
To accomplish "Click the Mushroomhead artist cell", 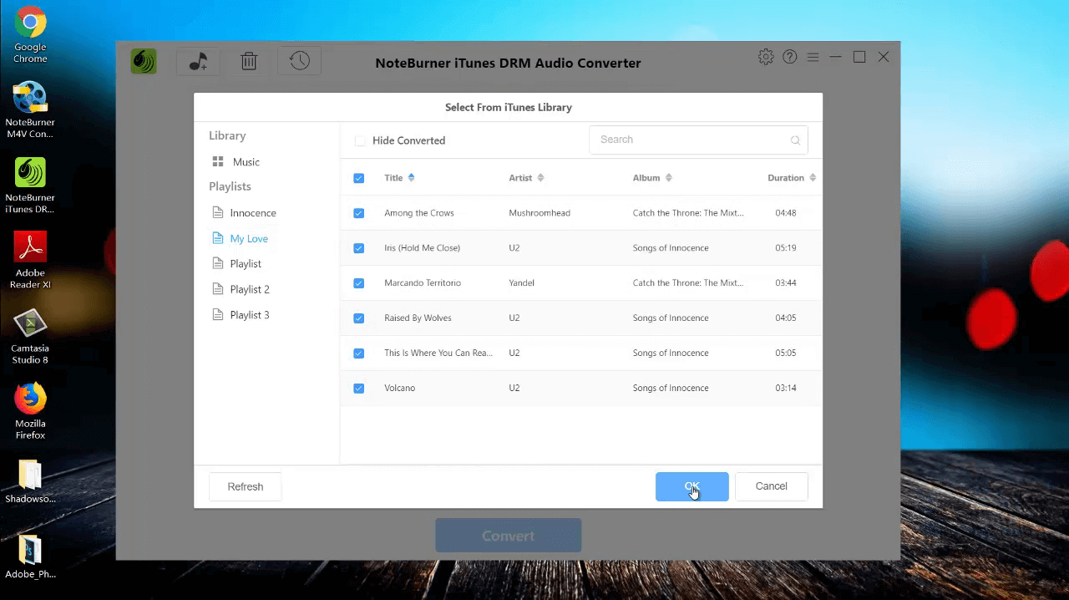I will click(540, 213).
